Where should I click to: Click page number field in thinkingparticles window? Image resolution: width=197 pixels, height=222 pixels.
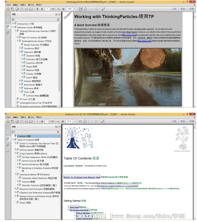(x=47, y=9)
